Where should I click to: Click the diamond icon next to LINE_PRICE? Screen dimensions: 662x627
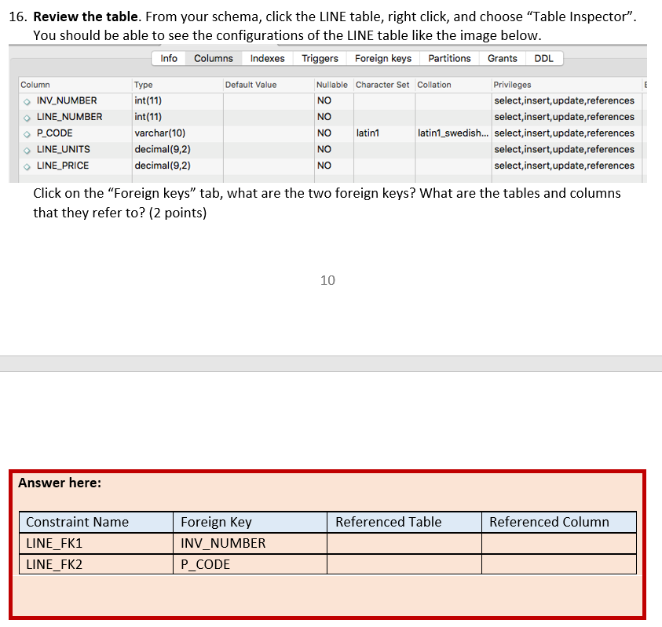(x=26, y=166)
